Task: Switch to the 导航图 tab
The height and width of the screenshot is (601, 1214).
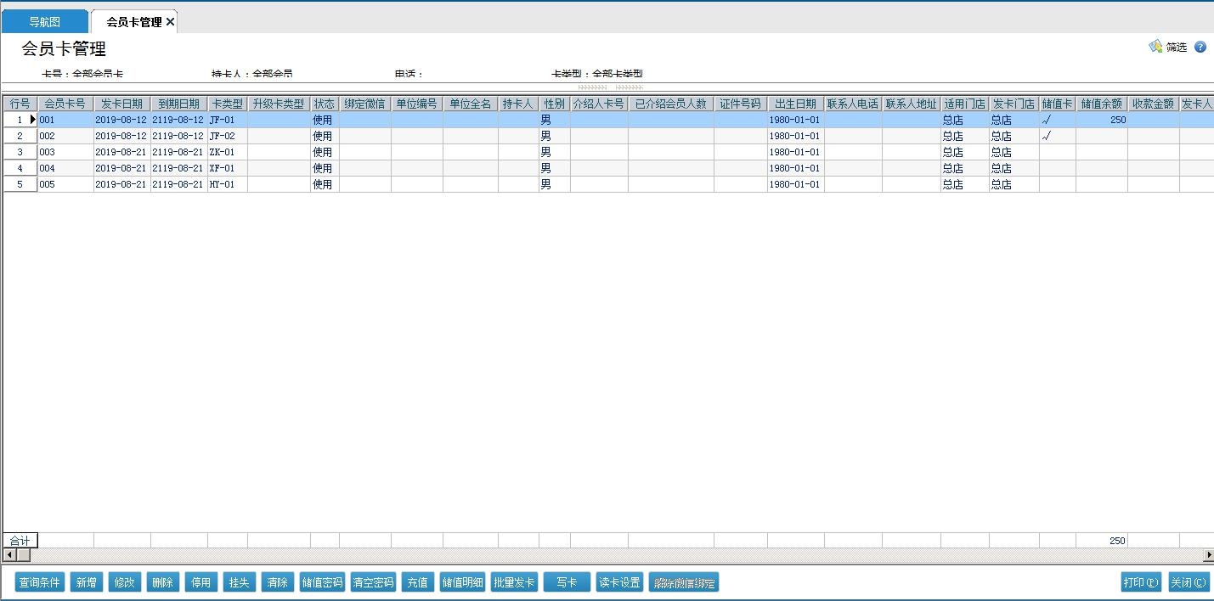Action: coord(45,22)
